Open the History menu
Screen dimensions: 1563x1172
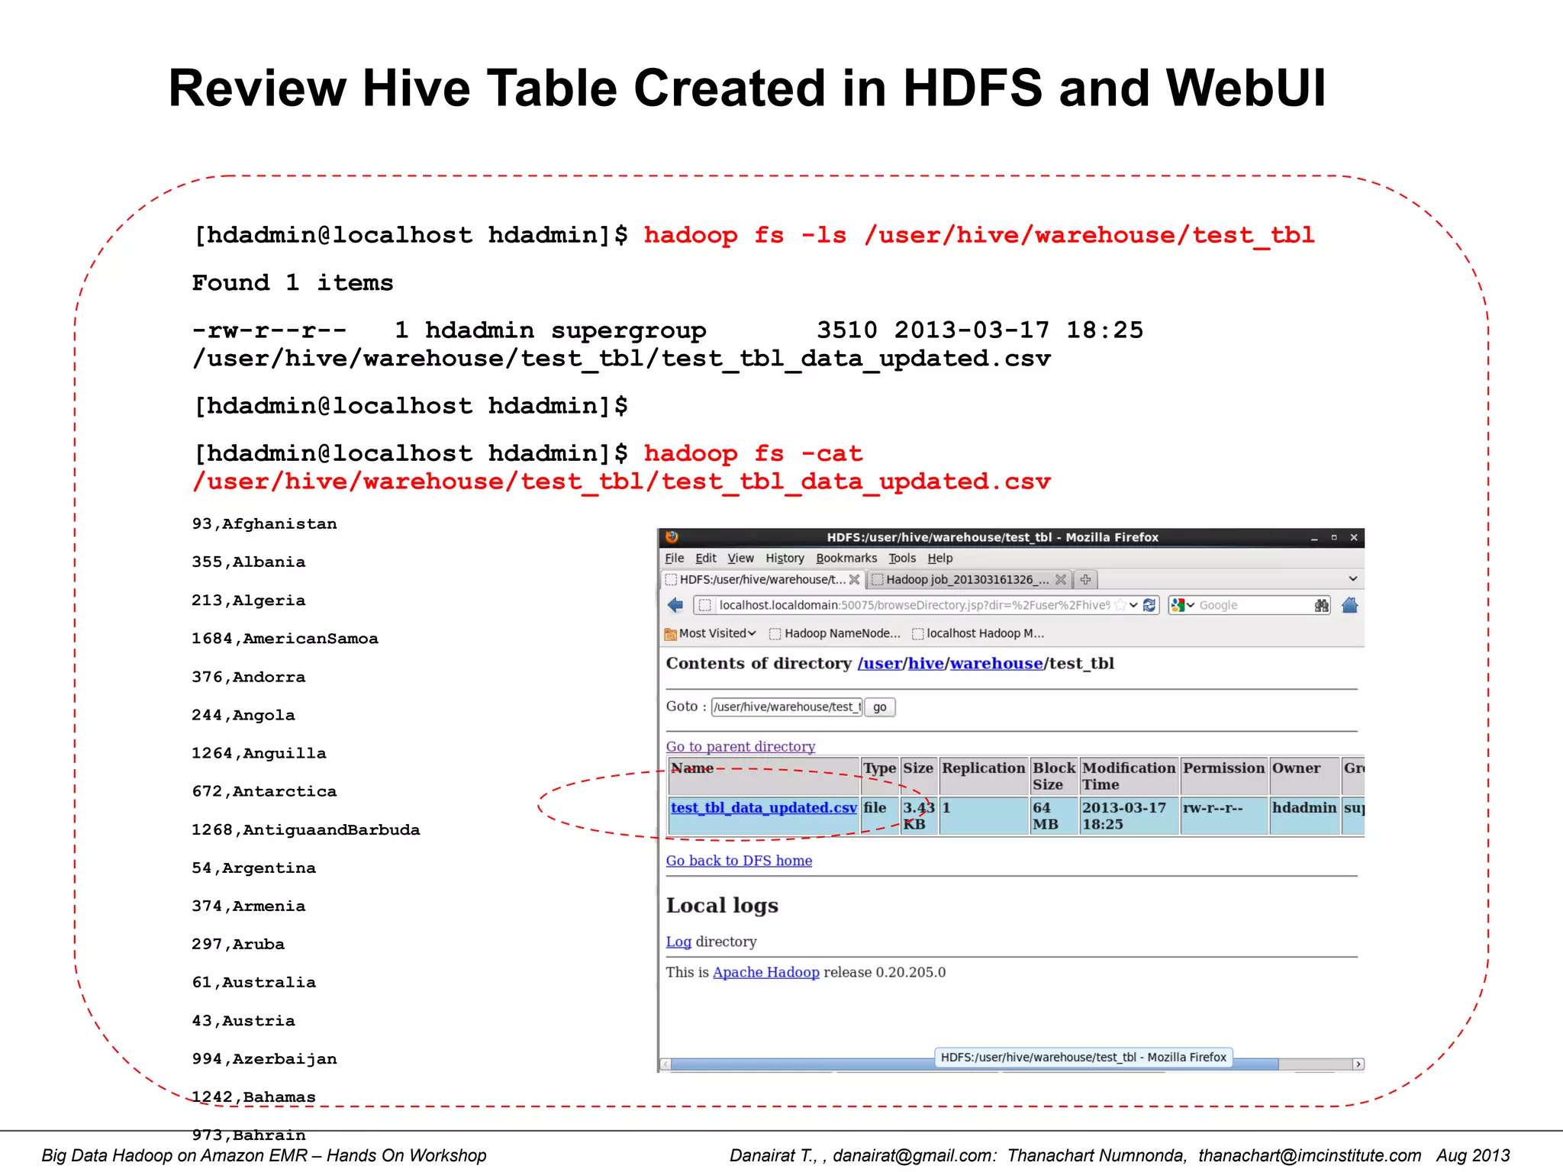point(785,558)
